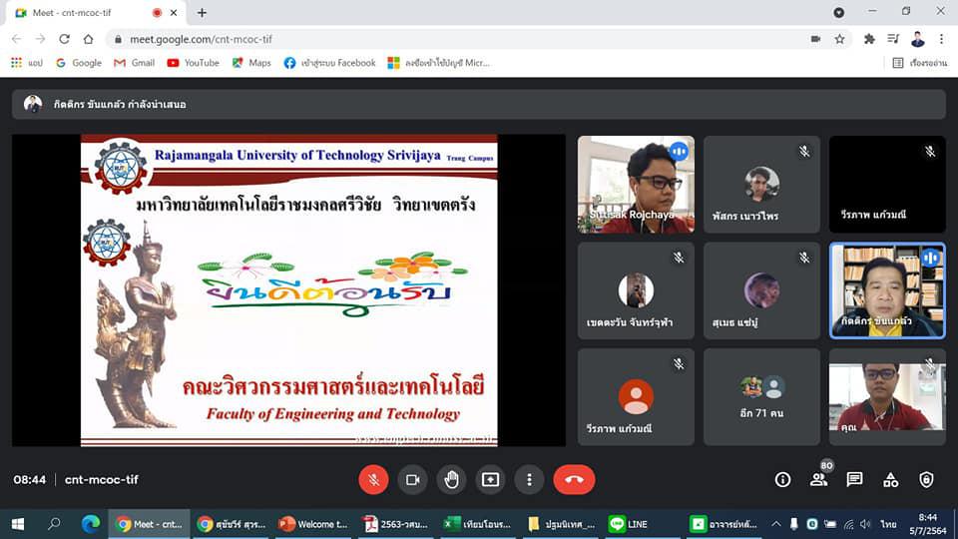Viewport: 958px width, 539px height.
Task: Open the อีก 71 คน others tile
Action: [761, 396]
